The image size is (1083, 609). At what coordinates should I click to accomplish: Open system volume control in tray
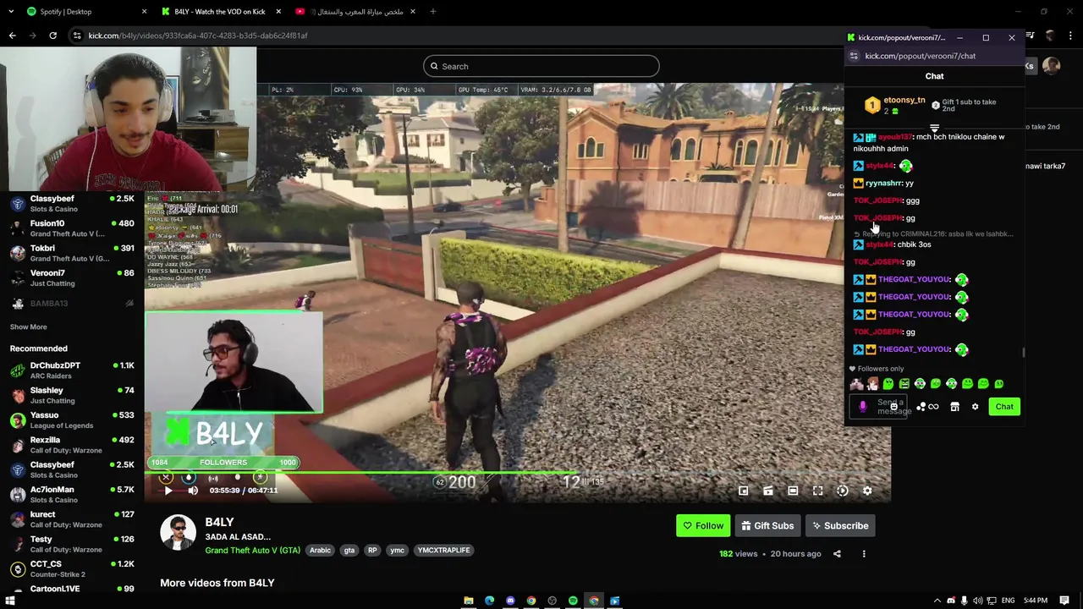click(x=979, y=601)
